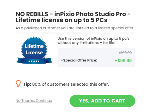Click the 'without any limitations – for life!' line
This screenshot has width=151, height=112.
[x=86, y=43]
